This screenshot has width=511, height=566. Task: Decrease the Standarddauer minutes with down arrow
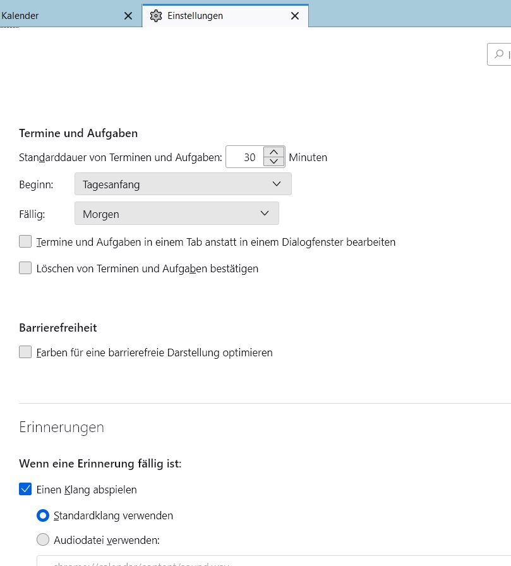[x=274, y=162]
